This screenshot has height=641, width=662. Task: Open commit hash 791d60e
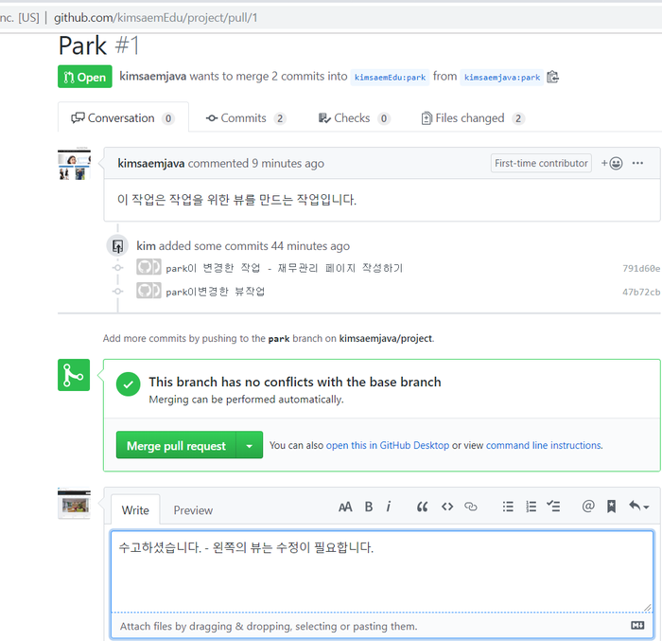641,269
